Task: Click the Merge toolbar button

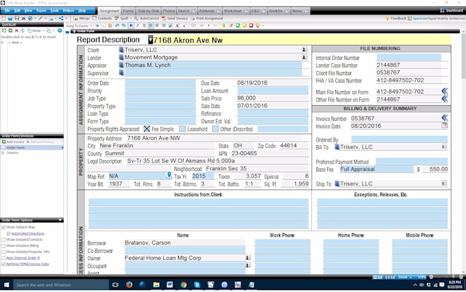Action: pos(82,18)
